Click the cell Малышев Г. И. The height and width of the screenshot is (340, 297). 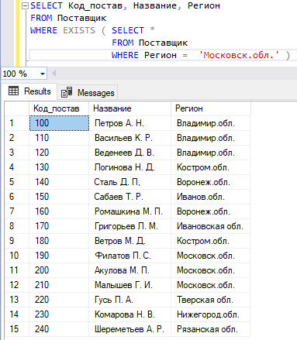[130, 285]
